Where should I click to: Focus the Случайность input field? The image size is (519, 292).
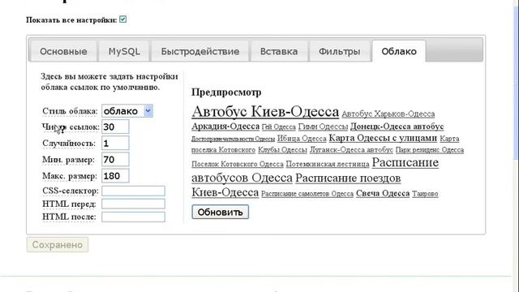click(x=115, y=143)
